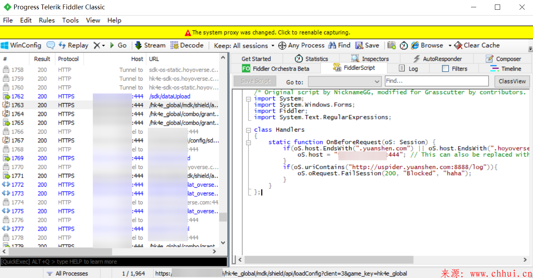The width and height of the screenshot is (533, 278).
Task: Switch to the Statistics tab
Action: (311, 59)
